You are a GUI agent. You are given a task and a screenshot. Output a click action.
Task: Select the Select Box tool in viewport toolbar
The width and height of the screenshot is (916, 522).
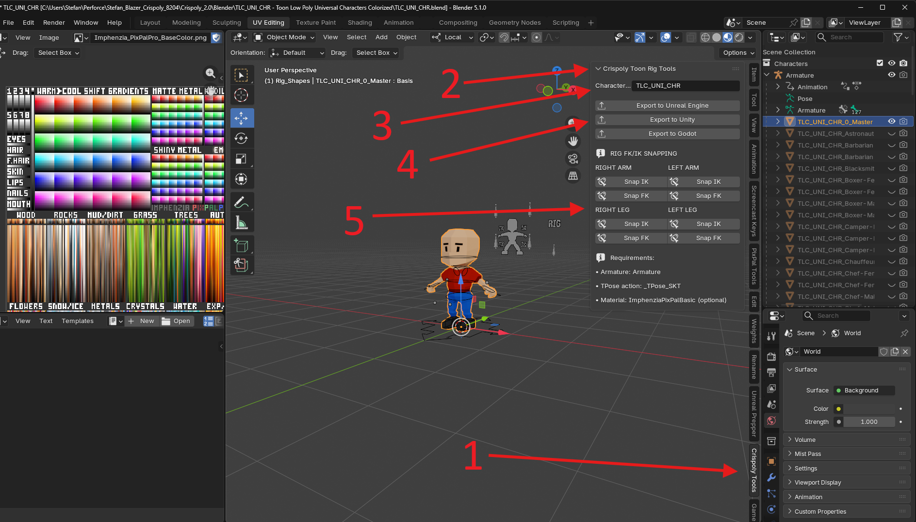[x=241, y=76]
